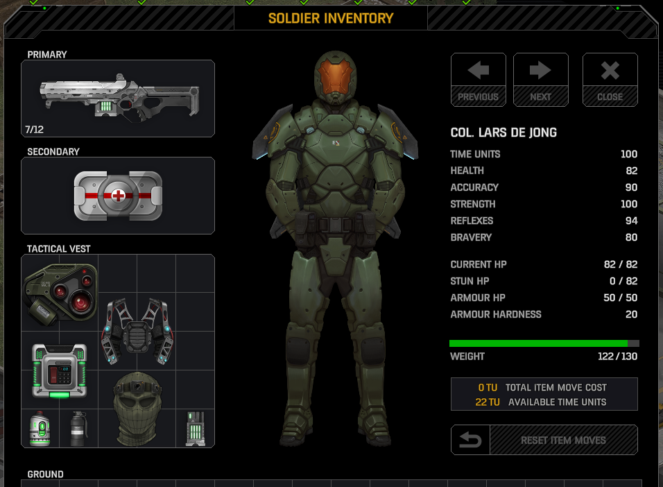Pick up the motion scanner device
Viewport: 663px width, 487px height.
pos(60,293)
